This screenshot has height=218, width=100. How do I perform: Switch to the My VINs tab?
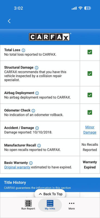coord(50,205)
